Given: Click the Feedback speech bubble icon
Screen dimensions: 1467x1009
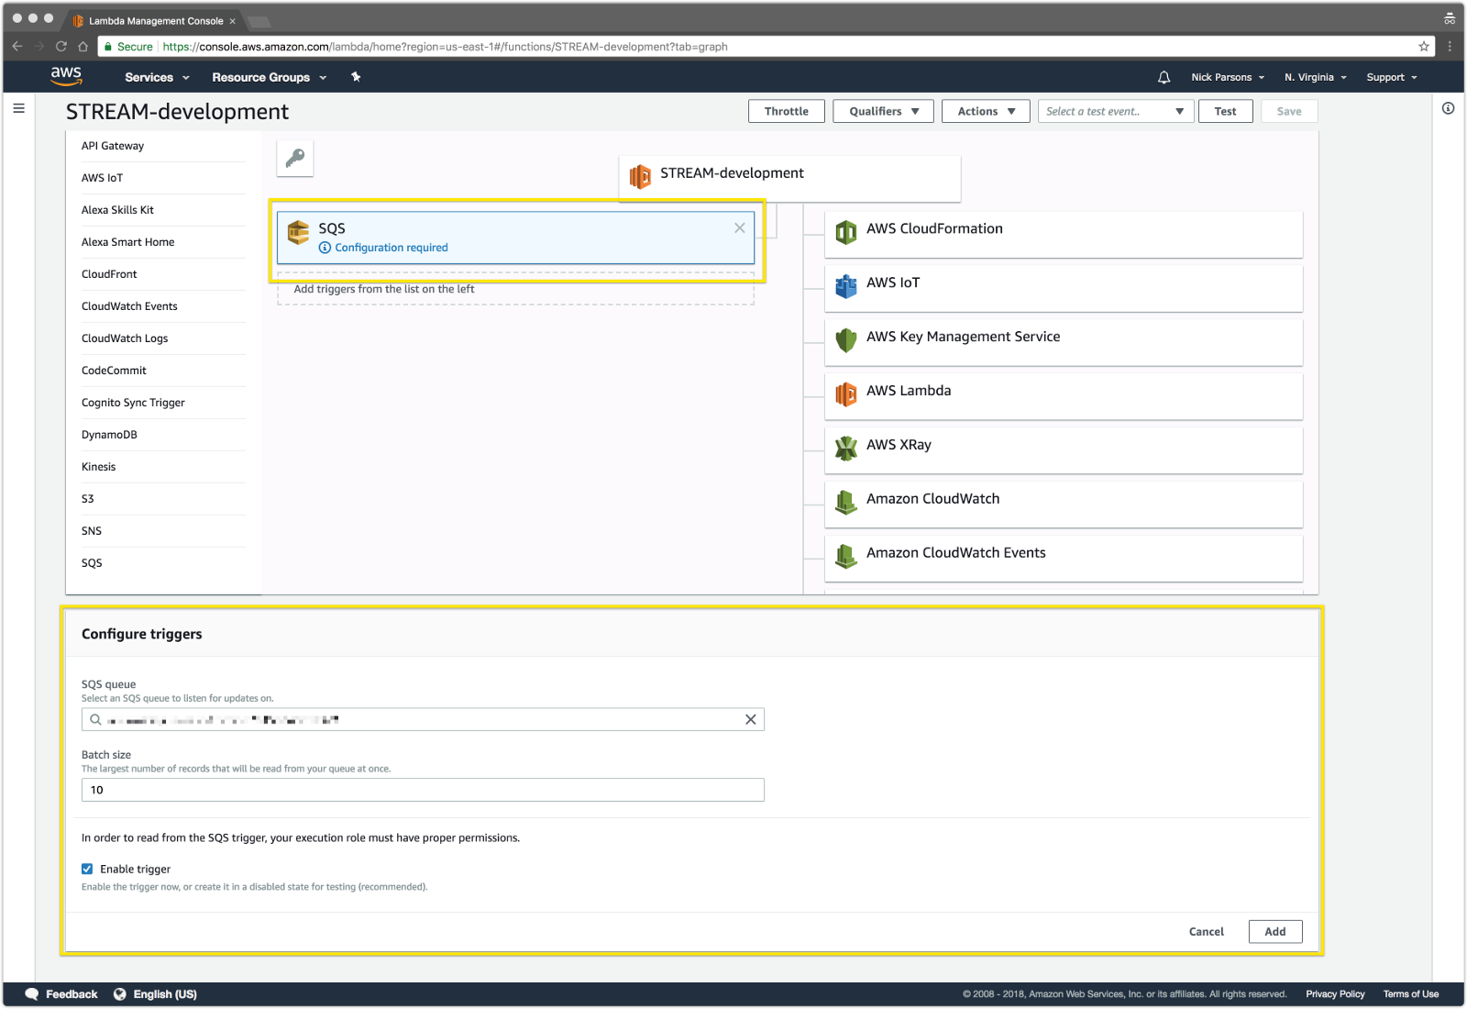Looking at the screenshot, I should click(x=32, y=994).
